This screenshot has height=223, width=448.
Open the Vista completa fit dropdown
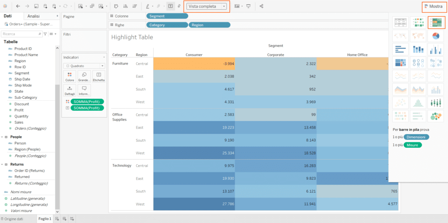(x=207, y=7)
